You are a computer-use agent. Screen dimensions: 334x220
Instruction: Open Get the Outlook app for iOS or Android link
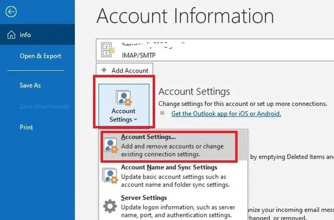(x=226, y=114)
